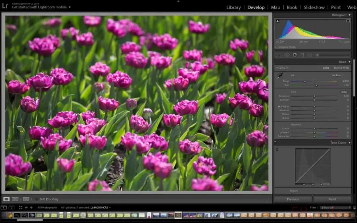Open the Slideshow module
The image size is (357, 223).
(314, 7)
